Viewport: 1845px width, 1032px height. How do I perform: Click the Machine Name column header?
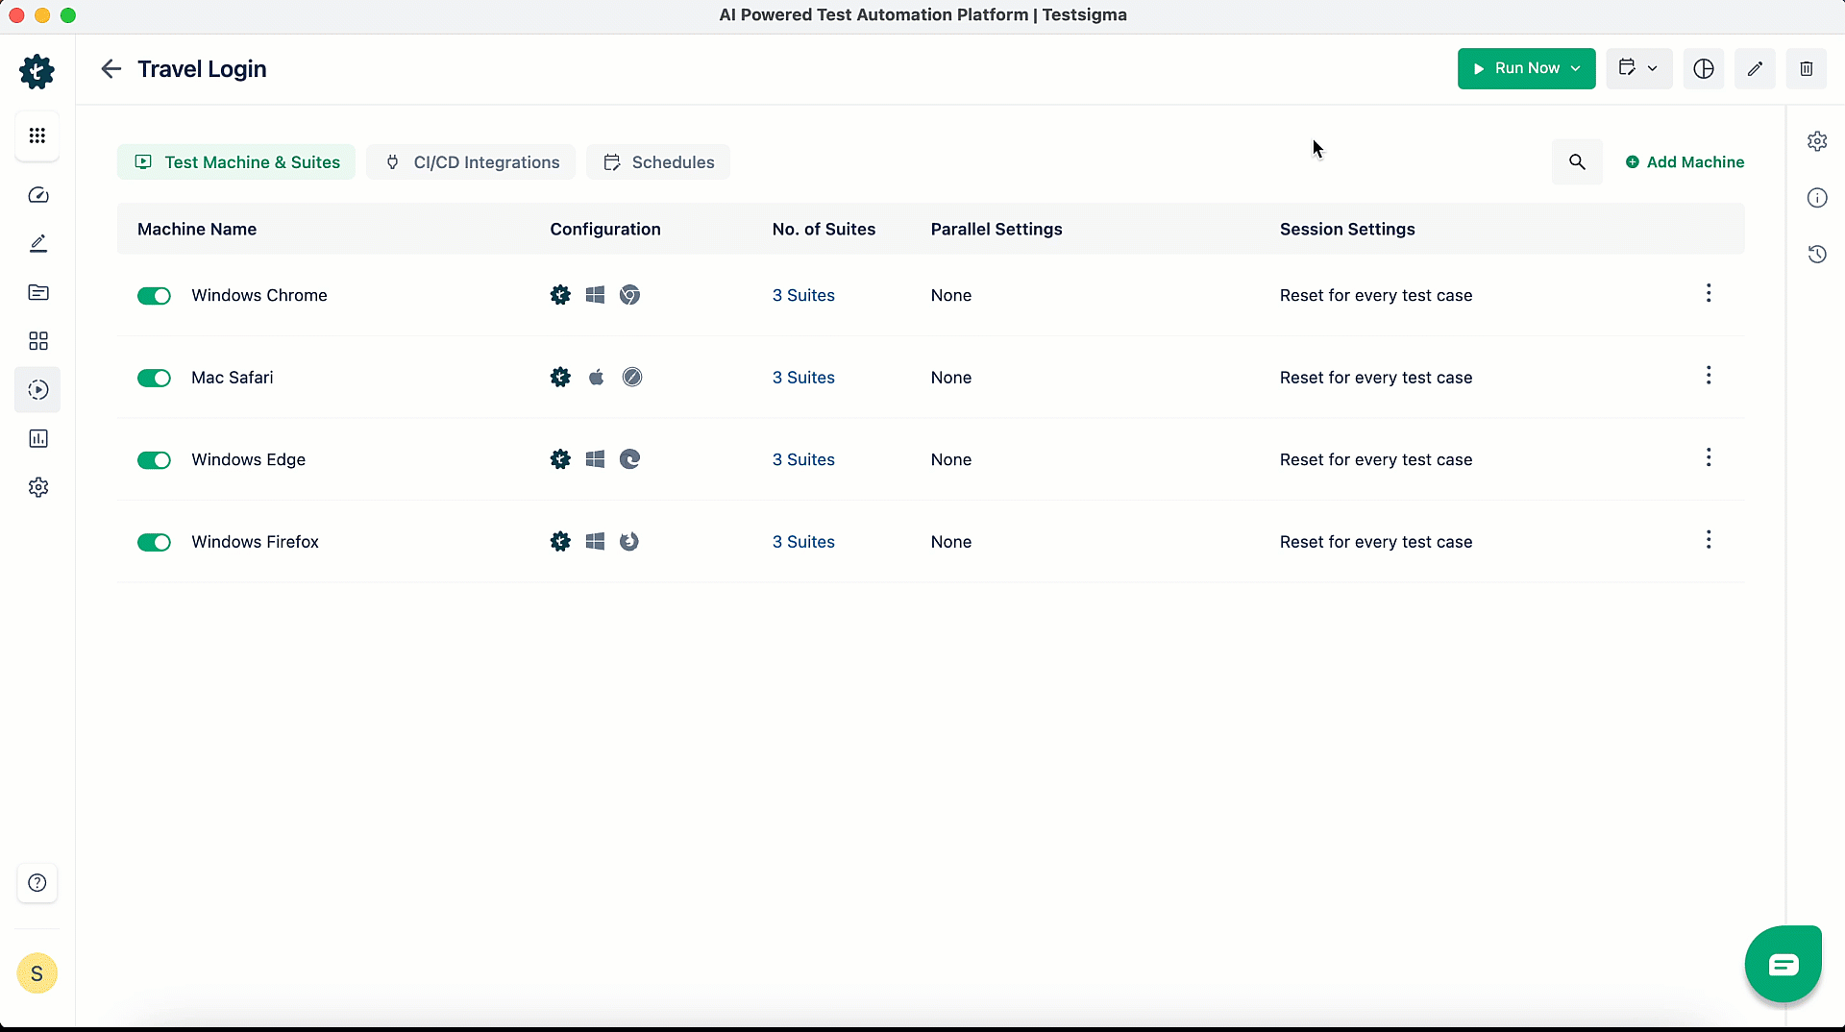coord(197,230)
